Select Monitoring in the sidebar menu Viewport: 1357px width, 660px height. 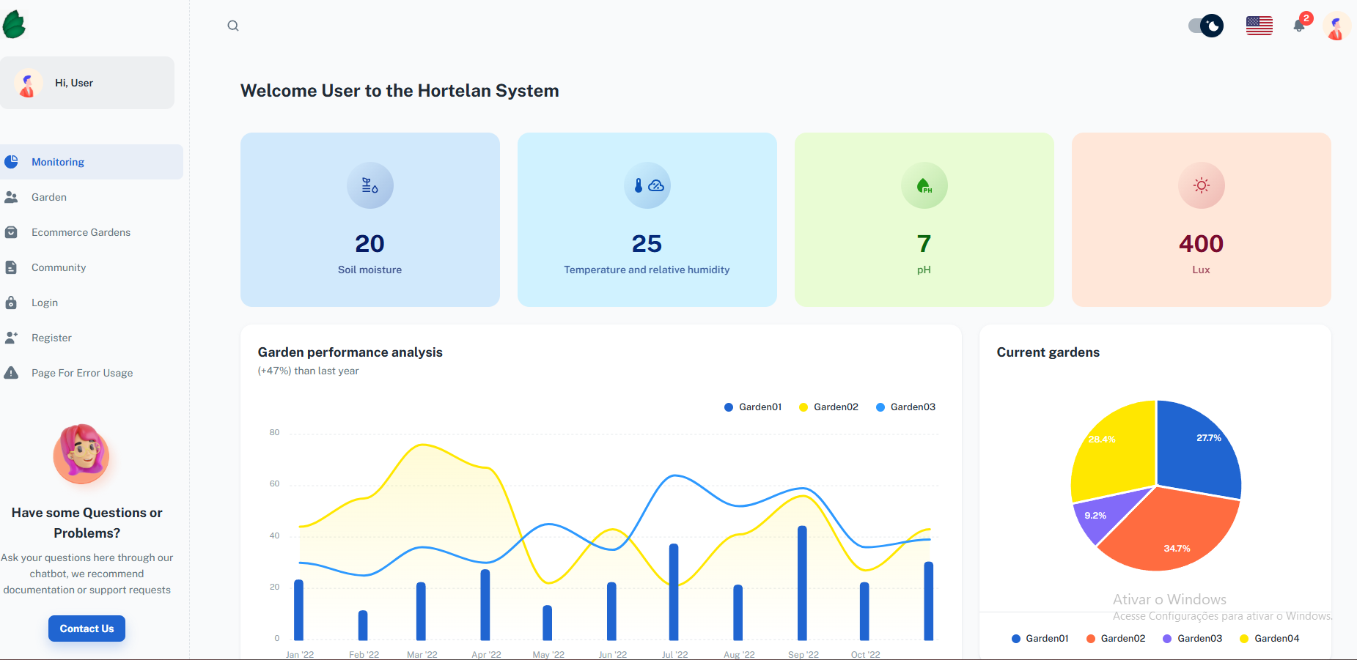(x=57, y=161)
